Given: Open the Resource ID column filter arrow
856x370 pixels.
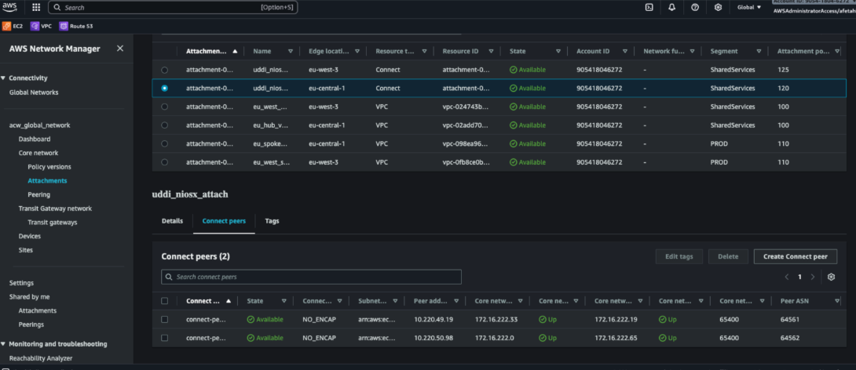Looking at the screenshot, I should 492,51.
